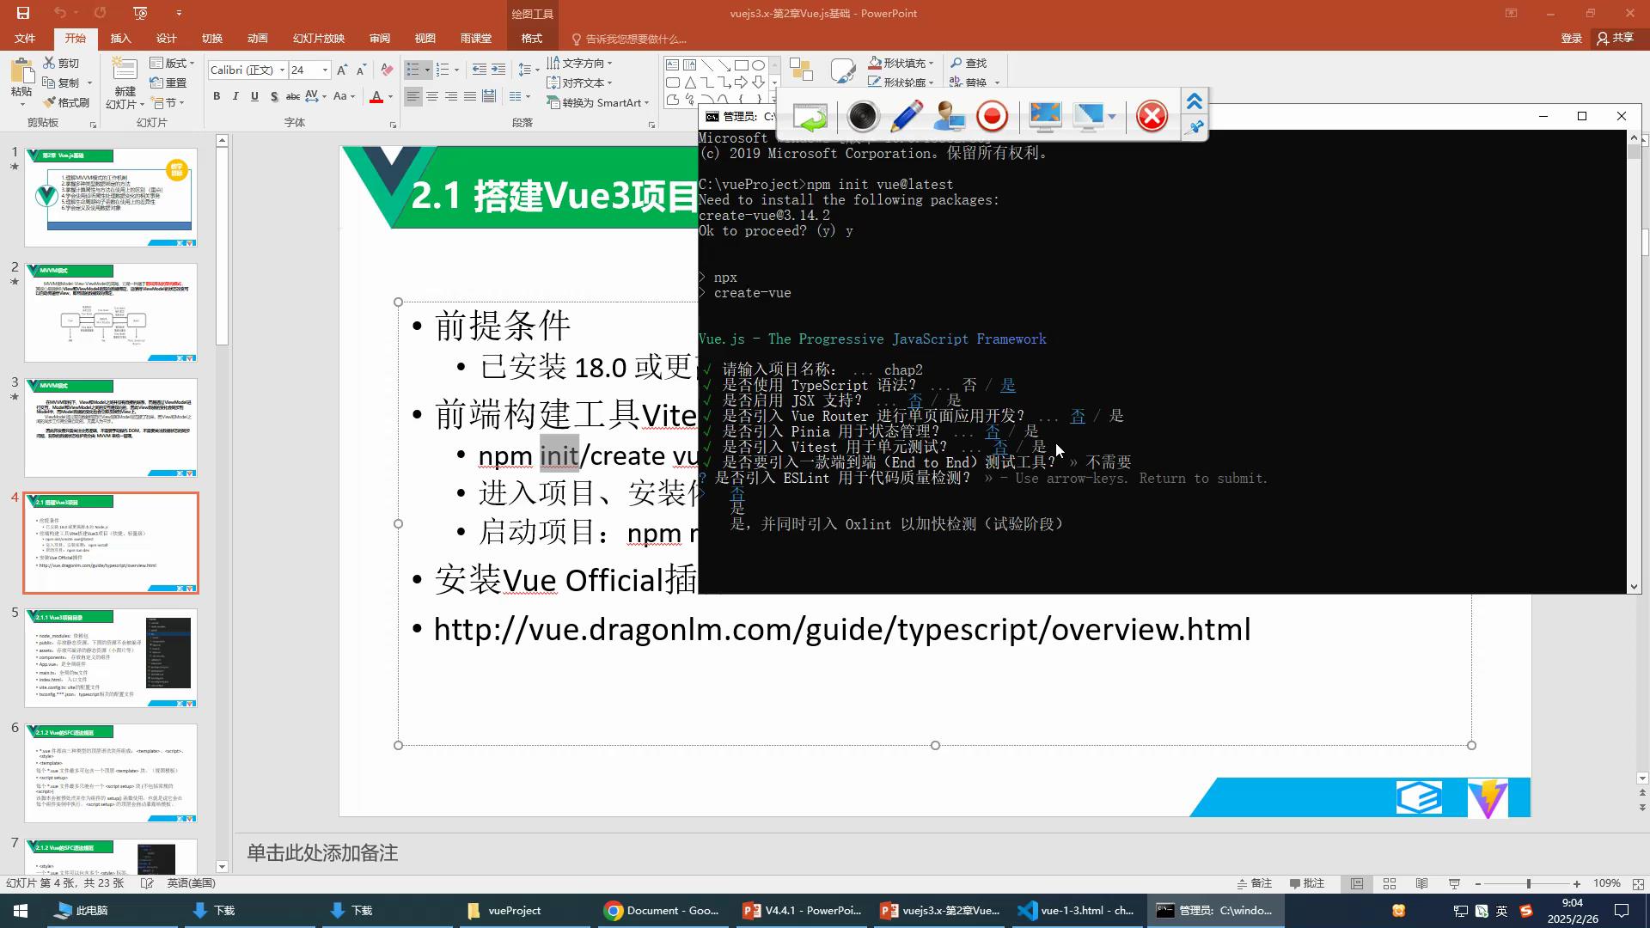Select slide 5 thumbnail in the panel
The width and height of the screenshot is (1650, 928).
tap(111, 657)
